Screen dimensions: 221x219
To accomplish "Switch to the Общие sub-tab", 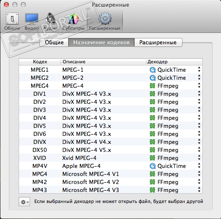I will click(x=54, y=42).
